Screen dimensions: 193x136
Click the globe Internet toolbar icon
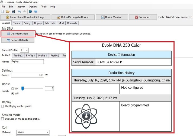point(30,11)
